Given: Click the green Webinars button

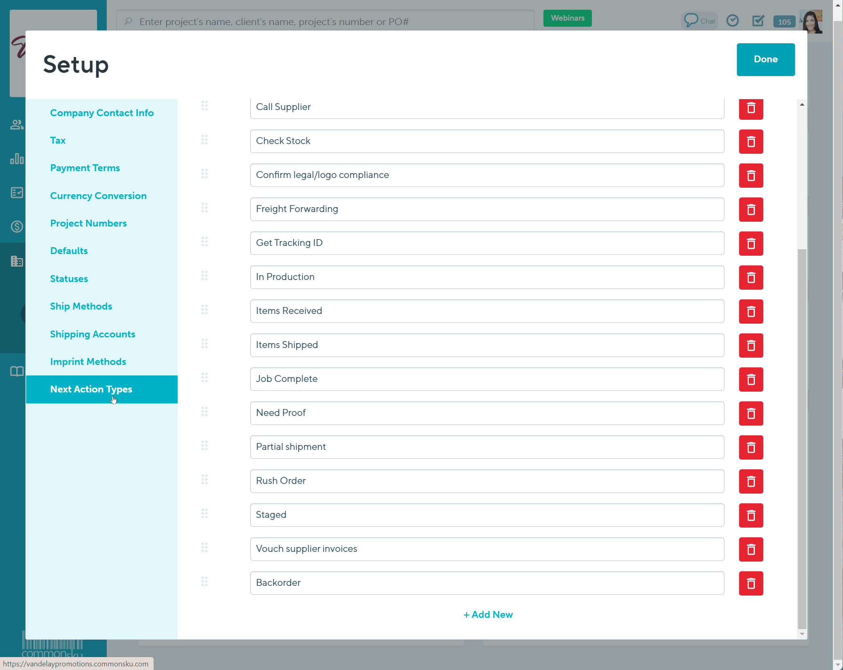Looking at the screenshot, I should tap(567, 18).
